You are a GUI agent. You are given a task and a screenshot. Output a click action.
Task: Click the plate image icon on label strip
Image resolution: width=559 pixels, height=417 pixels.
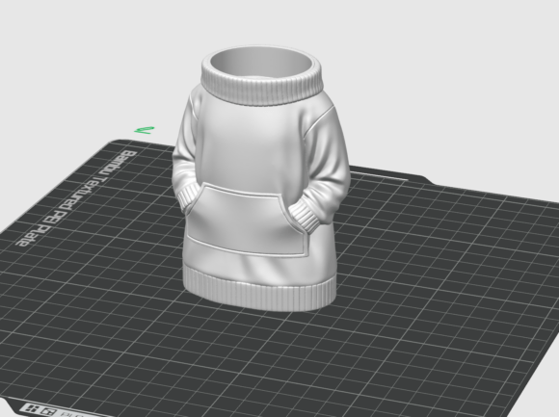[49, 412]
